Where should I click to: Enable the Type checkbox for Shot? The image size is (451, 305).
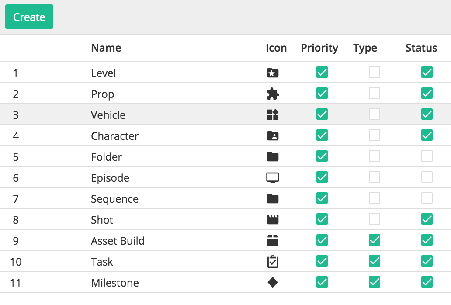374,219
